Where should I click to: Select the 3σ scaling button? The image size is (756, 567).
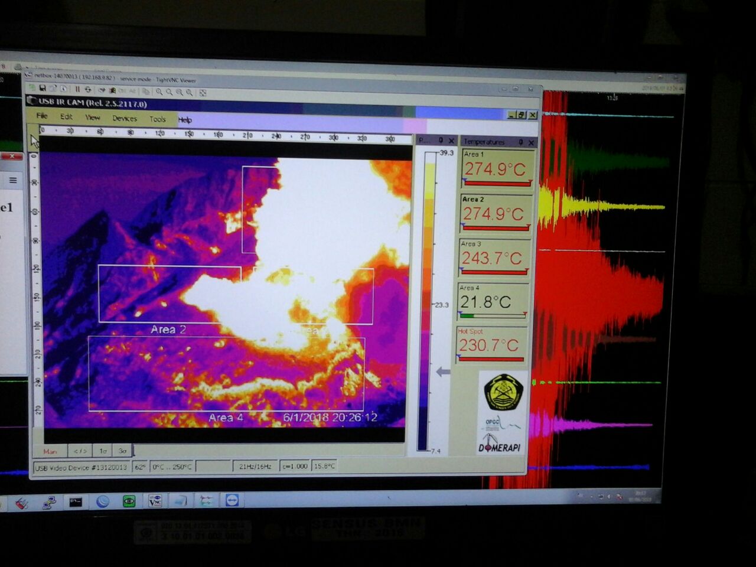tap(122, 451)
